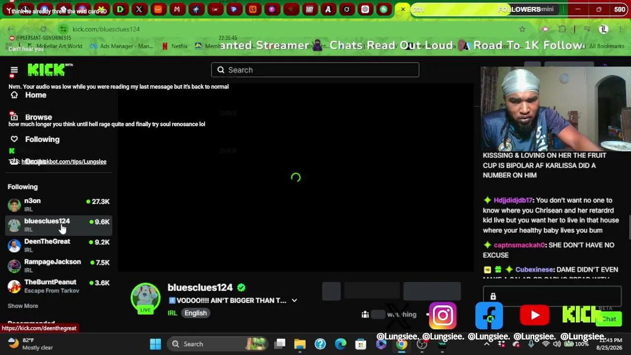Open the weather widget showing 82°F
The image size is (631, 355).
(x=31, y=344)
